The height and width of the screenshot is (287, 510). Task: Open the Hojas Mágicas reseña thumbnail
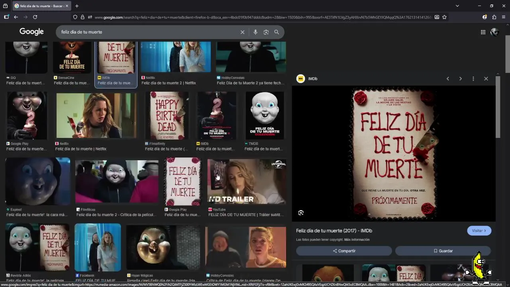coord(163,248)
